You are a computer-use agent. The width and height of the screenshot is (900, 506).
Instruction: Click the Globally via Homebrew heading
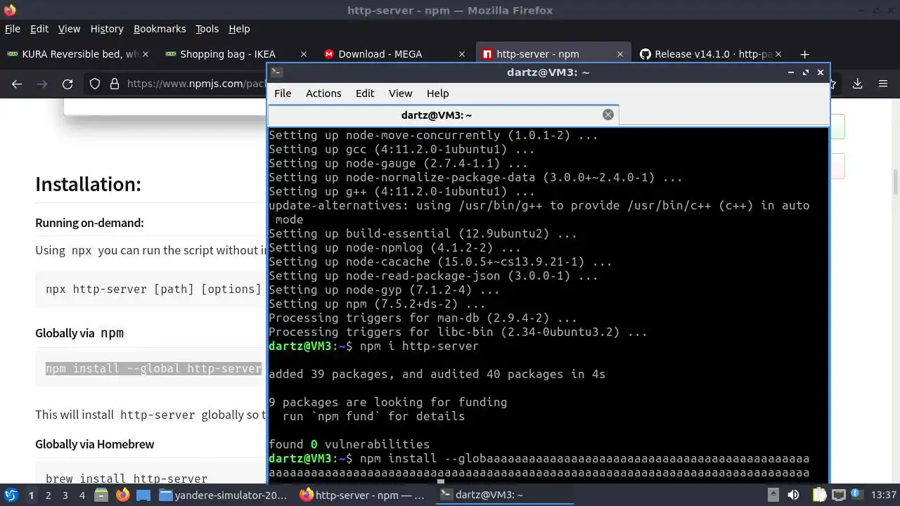[x=95, y=444]
